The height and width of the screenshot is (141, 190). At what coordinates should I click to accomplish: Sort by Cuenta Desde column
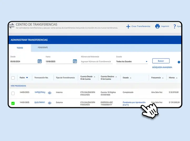(94, 77)
